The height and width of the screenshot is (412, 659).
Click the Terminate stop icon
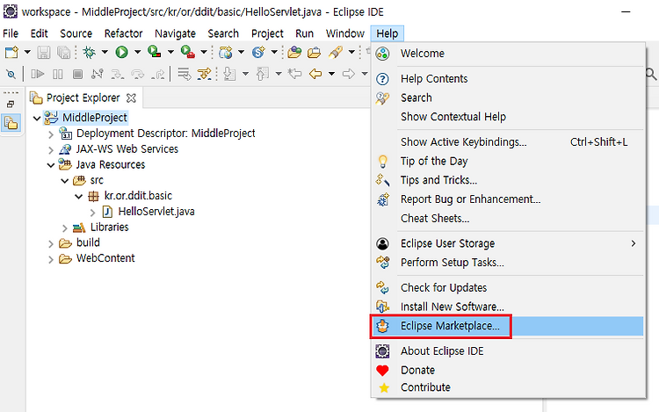point(77,75)
